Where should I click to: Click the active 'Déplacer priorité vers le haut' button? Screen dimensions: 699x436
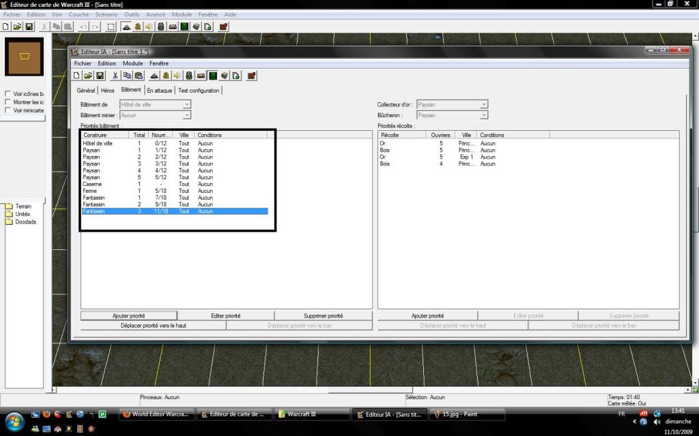click(x=154, y=326)
